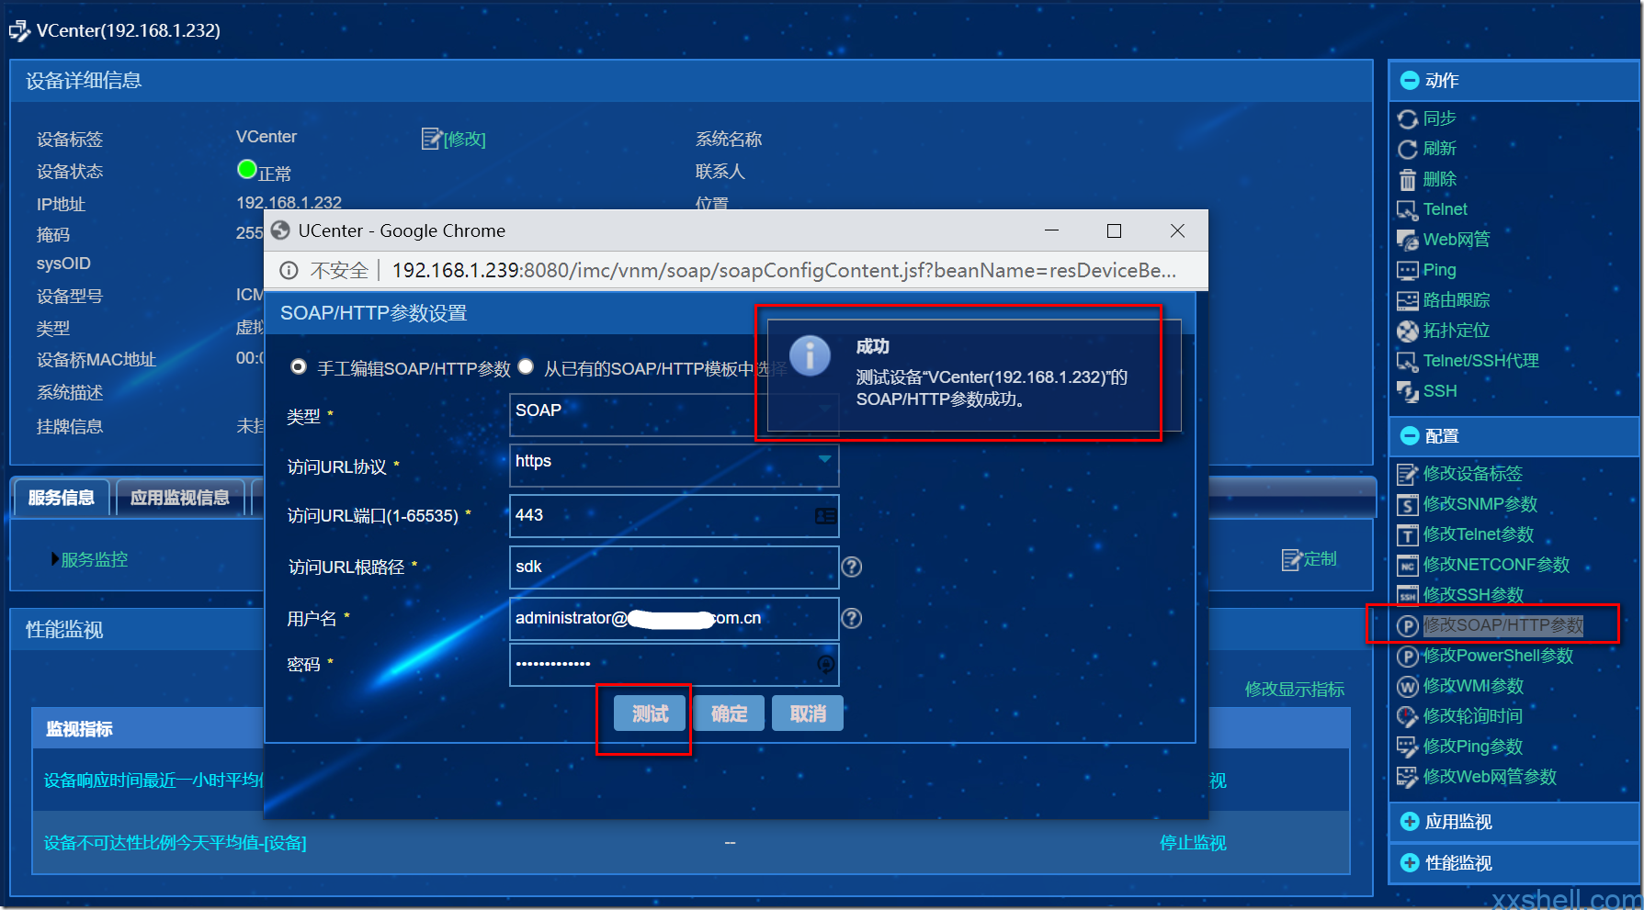Click the 测试 test button
The image size is (1644, 910).
pos(651,713)
